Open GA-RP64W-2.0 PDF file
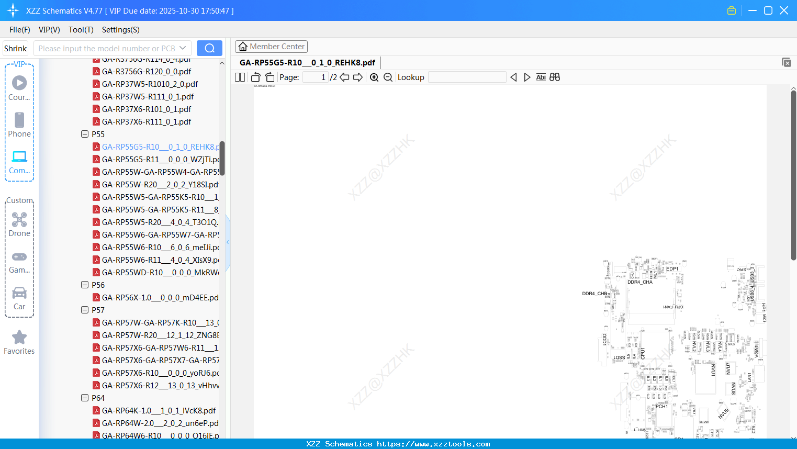Image resolution: width=797 pixels, height=449 pixels. (x=160, y=423)
